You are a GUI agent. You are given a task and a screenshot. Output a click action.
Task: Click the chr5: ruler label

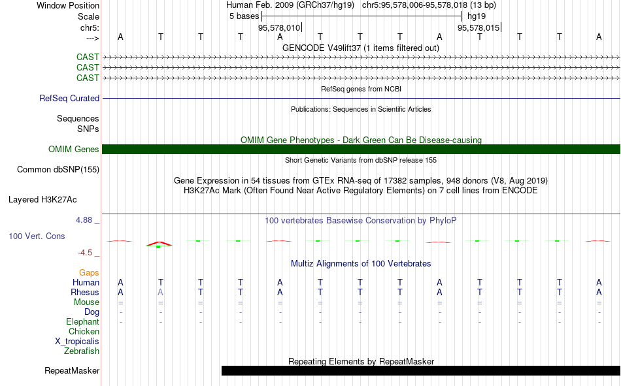pos(90,27)
